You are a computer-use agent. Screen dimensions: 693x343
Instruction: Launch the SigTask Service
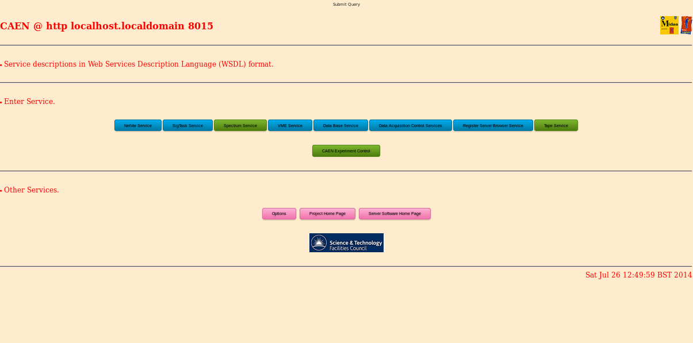point(187,125)
